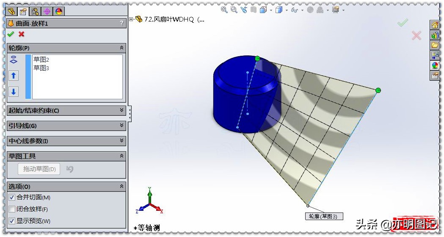This screenshot has height=237, width=444.
Task: Open the File Explorer folder pane
Action: 435,45
